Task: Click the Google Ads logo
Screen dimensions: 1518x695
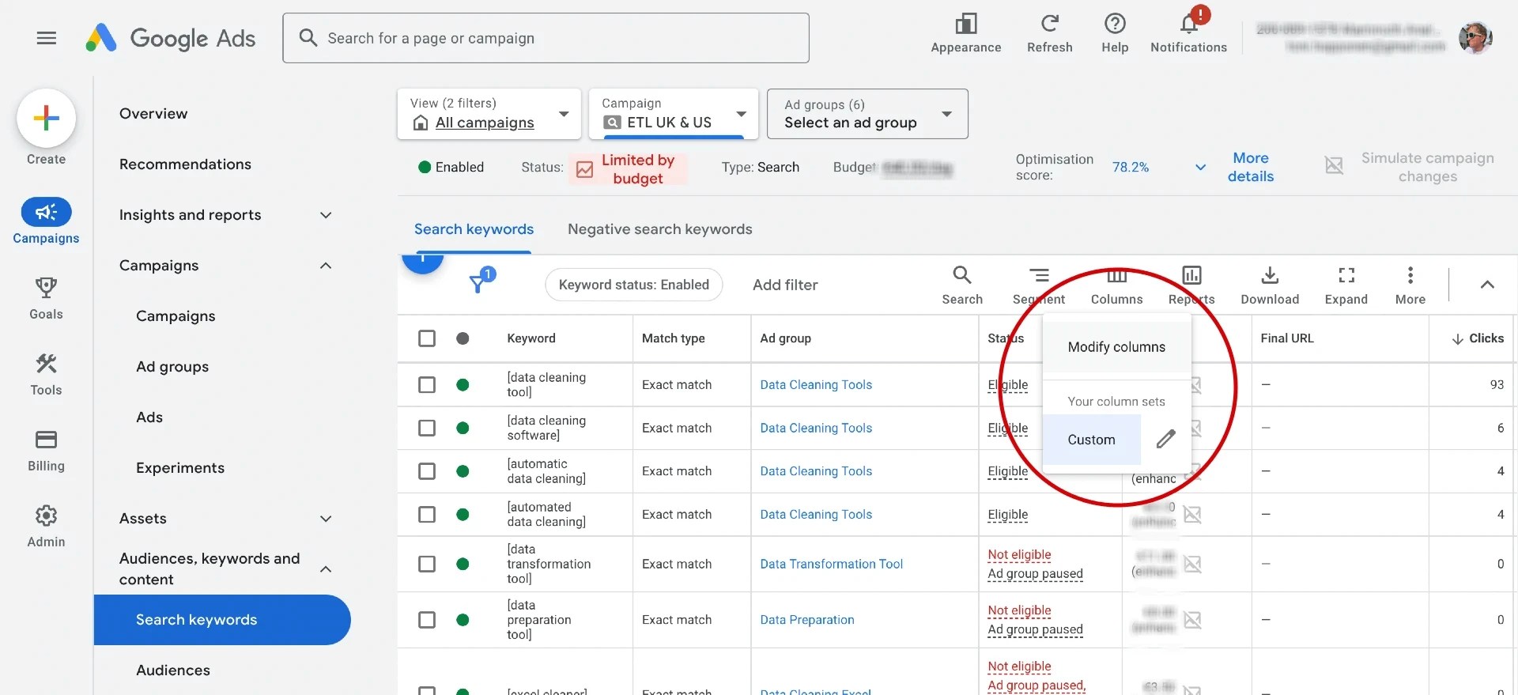Action: (171, 38)
